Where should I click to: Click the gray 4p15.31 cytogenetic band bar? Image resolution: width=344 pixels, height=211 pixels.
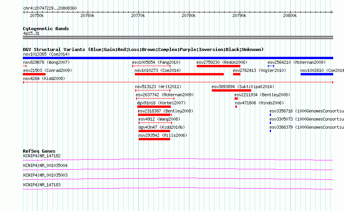[178, 37]
